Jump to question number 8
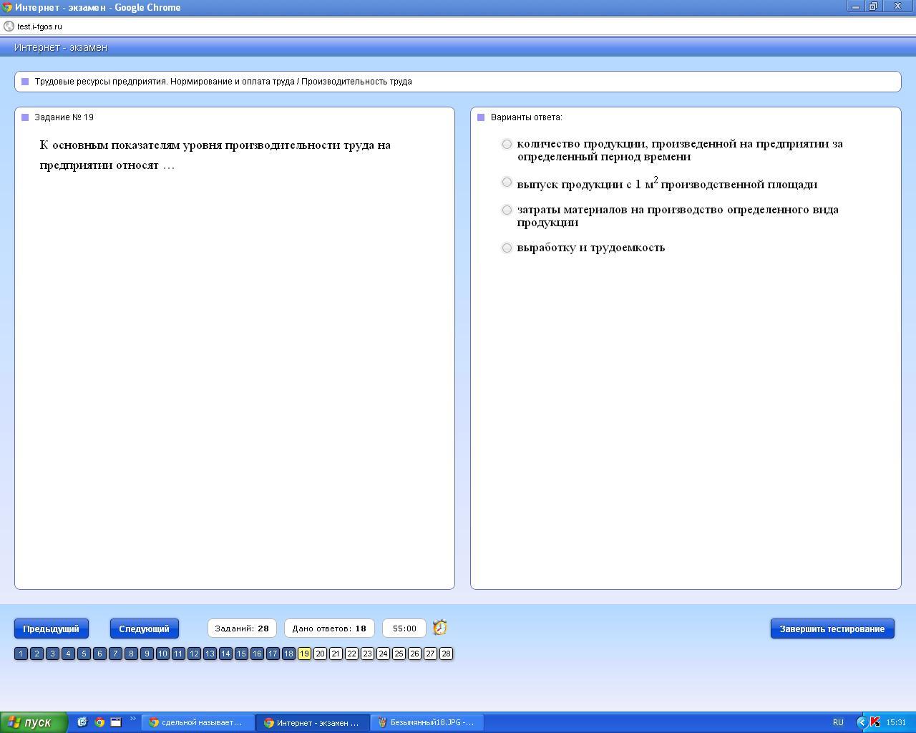 tap(131, 654)
